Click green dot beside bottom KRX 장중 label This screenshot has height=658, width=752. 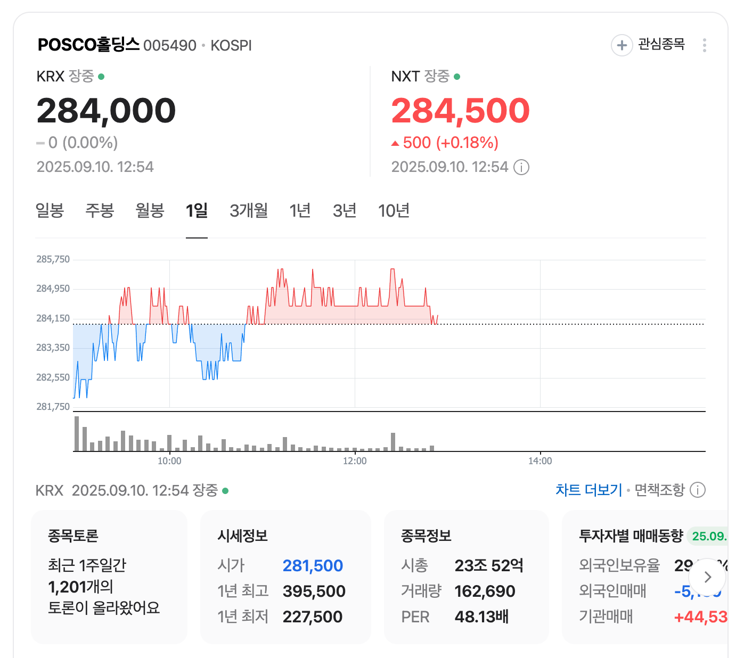(x=227, y=491)
